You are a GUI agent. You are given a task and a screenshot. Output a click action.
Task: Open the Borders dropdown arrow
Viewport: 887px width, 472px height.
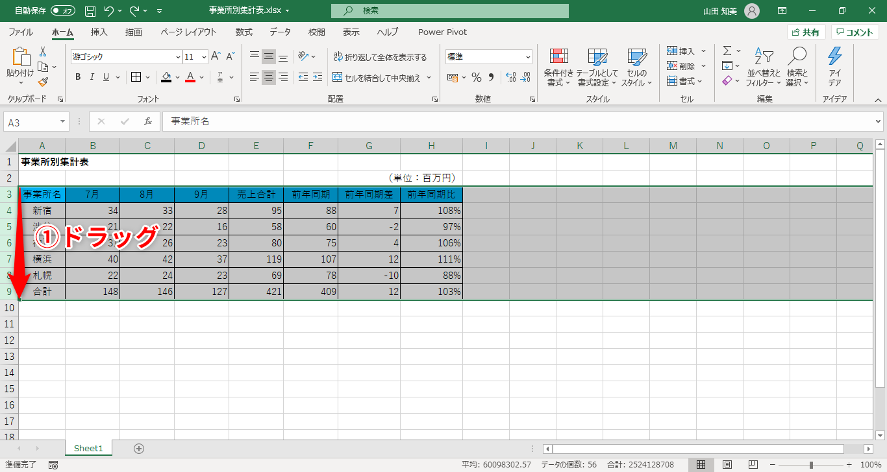(148, 77)
